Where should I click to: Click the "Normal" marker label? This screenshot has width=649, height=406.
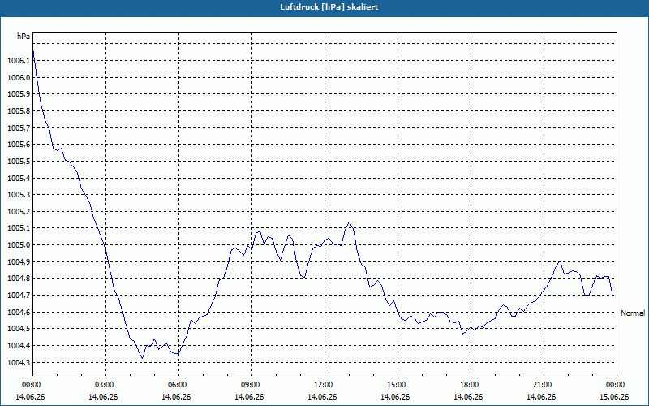633,313
